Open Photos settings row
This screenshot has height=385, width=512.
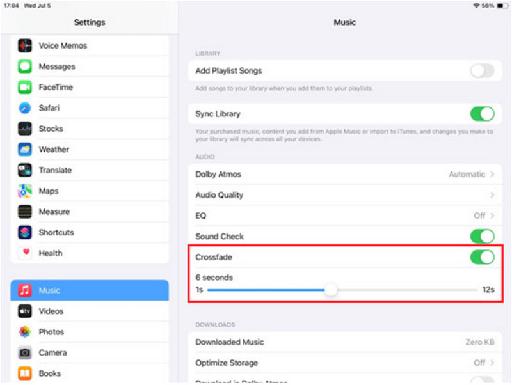(x=90, y=332)
